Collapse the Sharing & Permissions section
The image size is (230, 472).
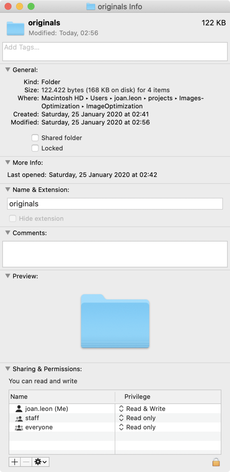coord(8,369)
